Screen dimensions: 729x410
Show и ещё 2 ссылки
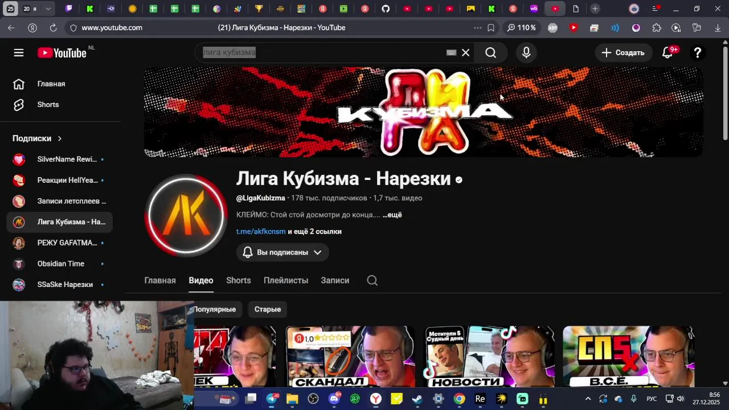(x=314, y=232)
